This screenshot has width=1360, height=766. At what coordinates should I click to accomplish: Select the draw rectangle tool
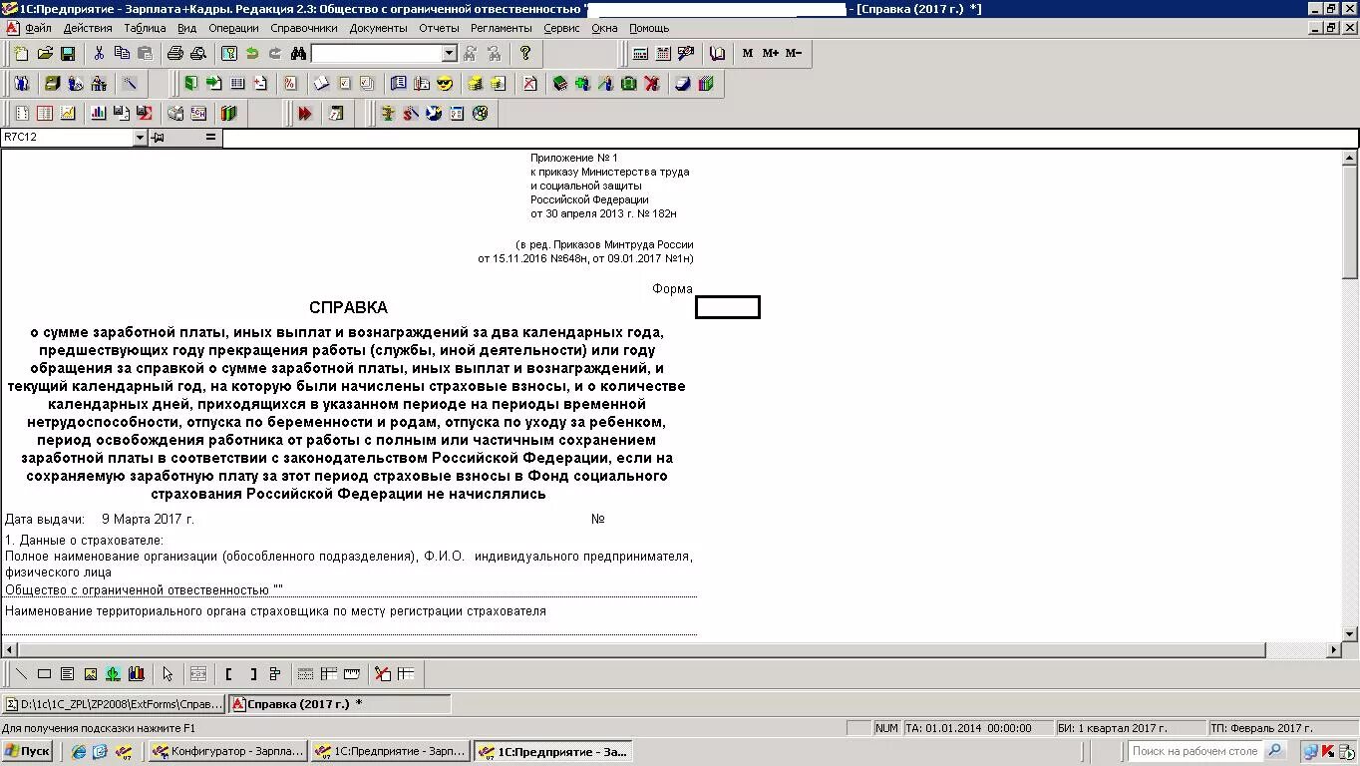coord(44,674)
